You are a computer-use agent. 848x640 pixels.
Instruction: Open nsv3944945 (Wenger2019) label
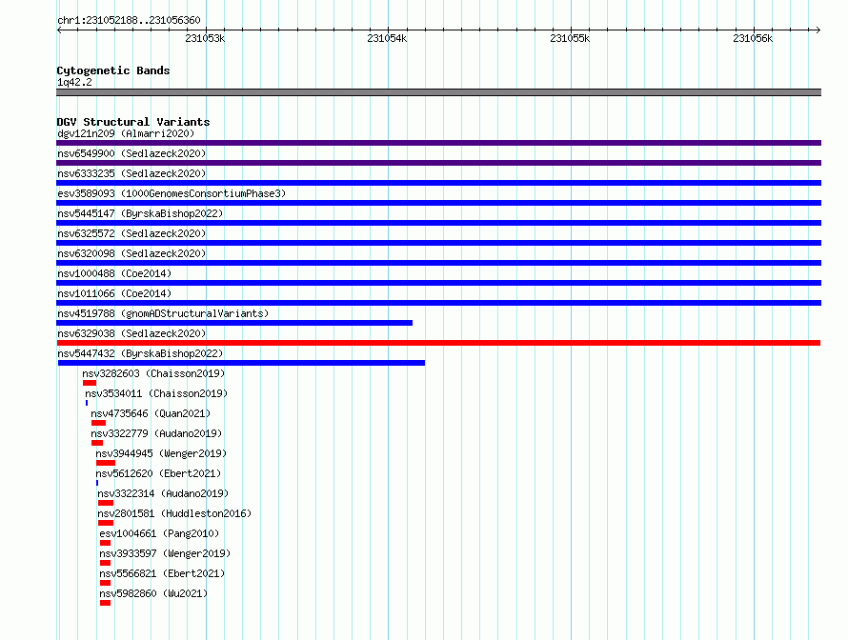(161, 453)
